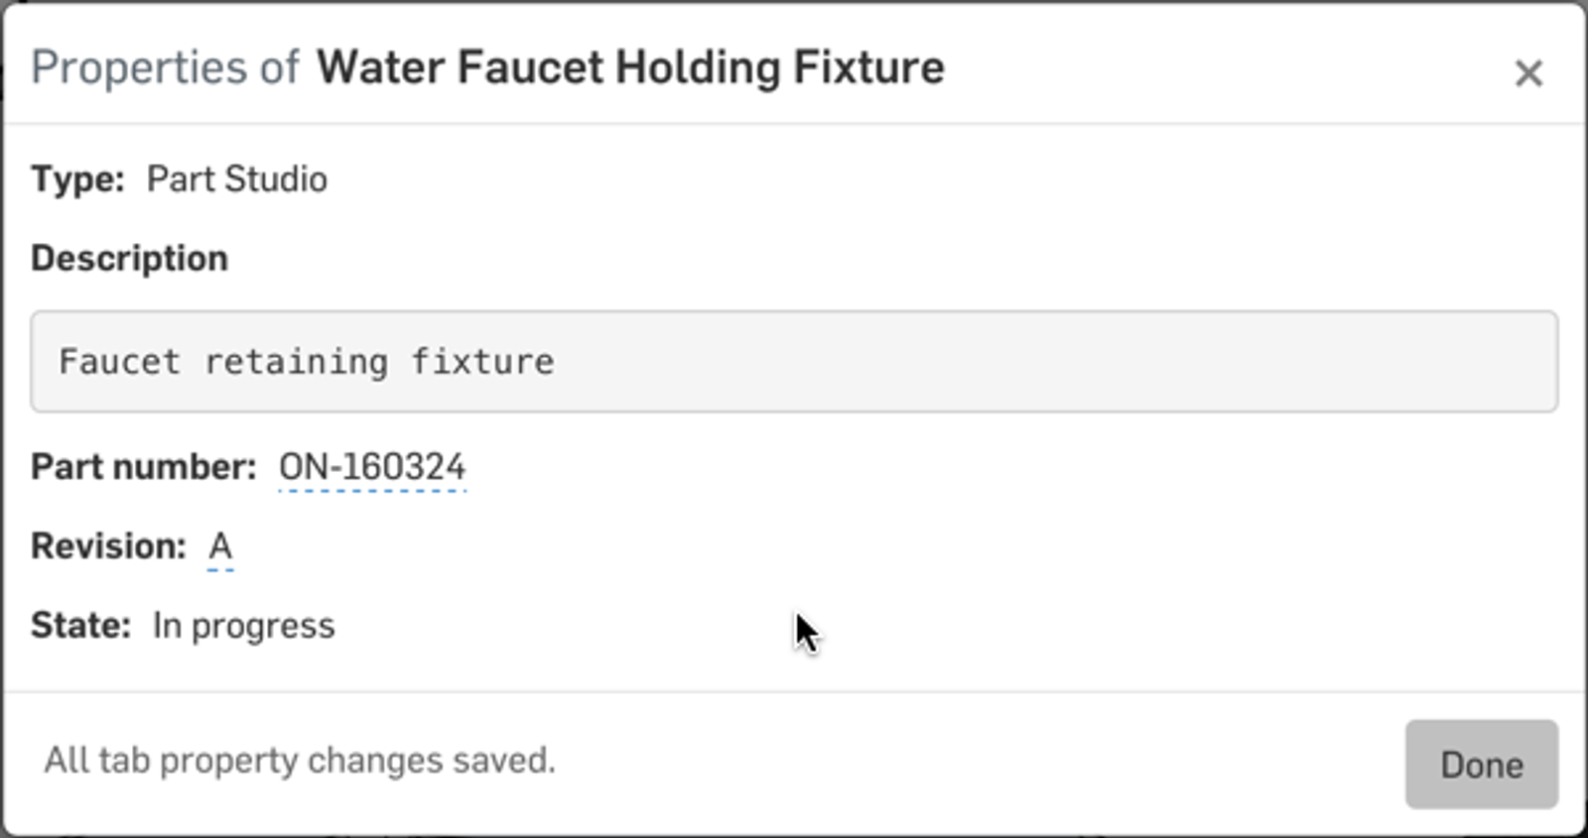Click the word 'Faucet' in the description field
This screenshot has width=1588, height=838.
[x=119, y=362]
